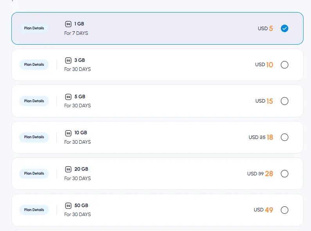View Plan Details for the 50 GB plan
The image size is (311, 231).
(34, 210)
